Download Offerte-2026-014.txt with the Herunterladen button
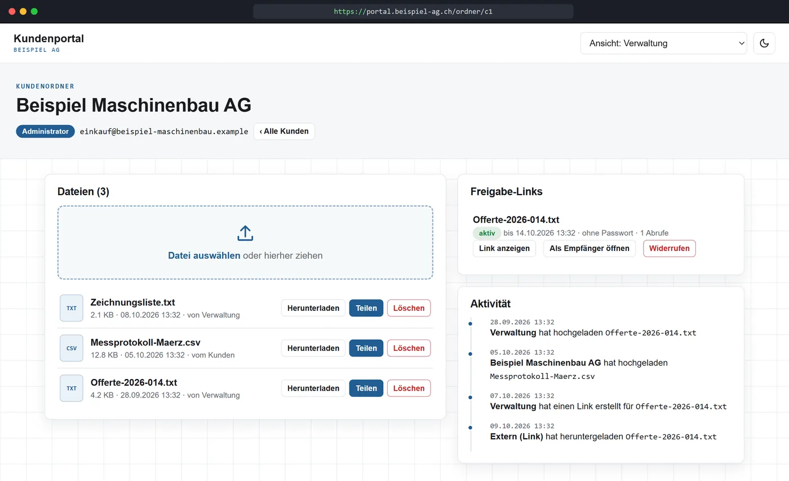789x481 pixels. click(313, 388)
